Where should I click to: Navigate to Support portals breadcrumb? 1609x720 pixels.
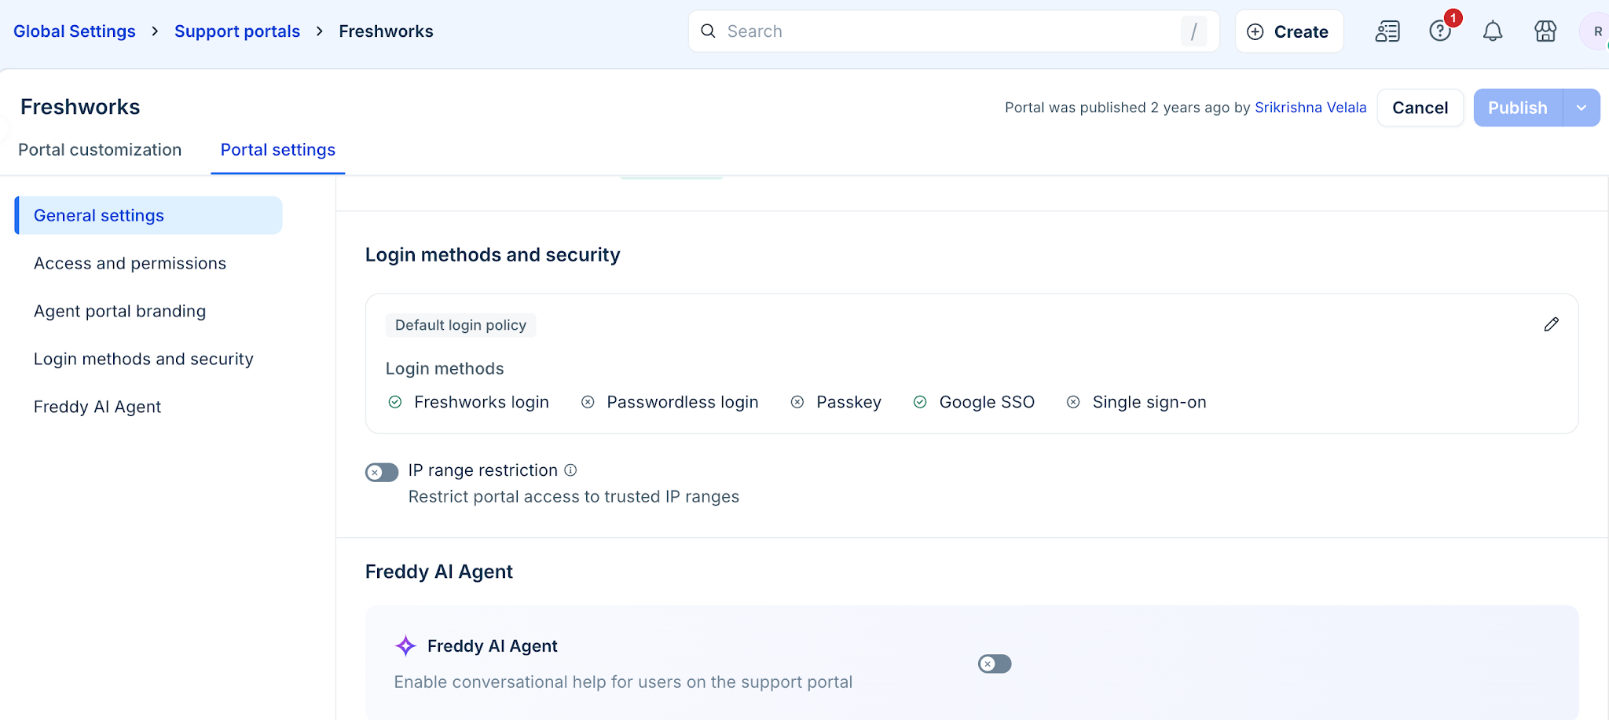(x=237, y=31)
